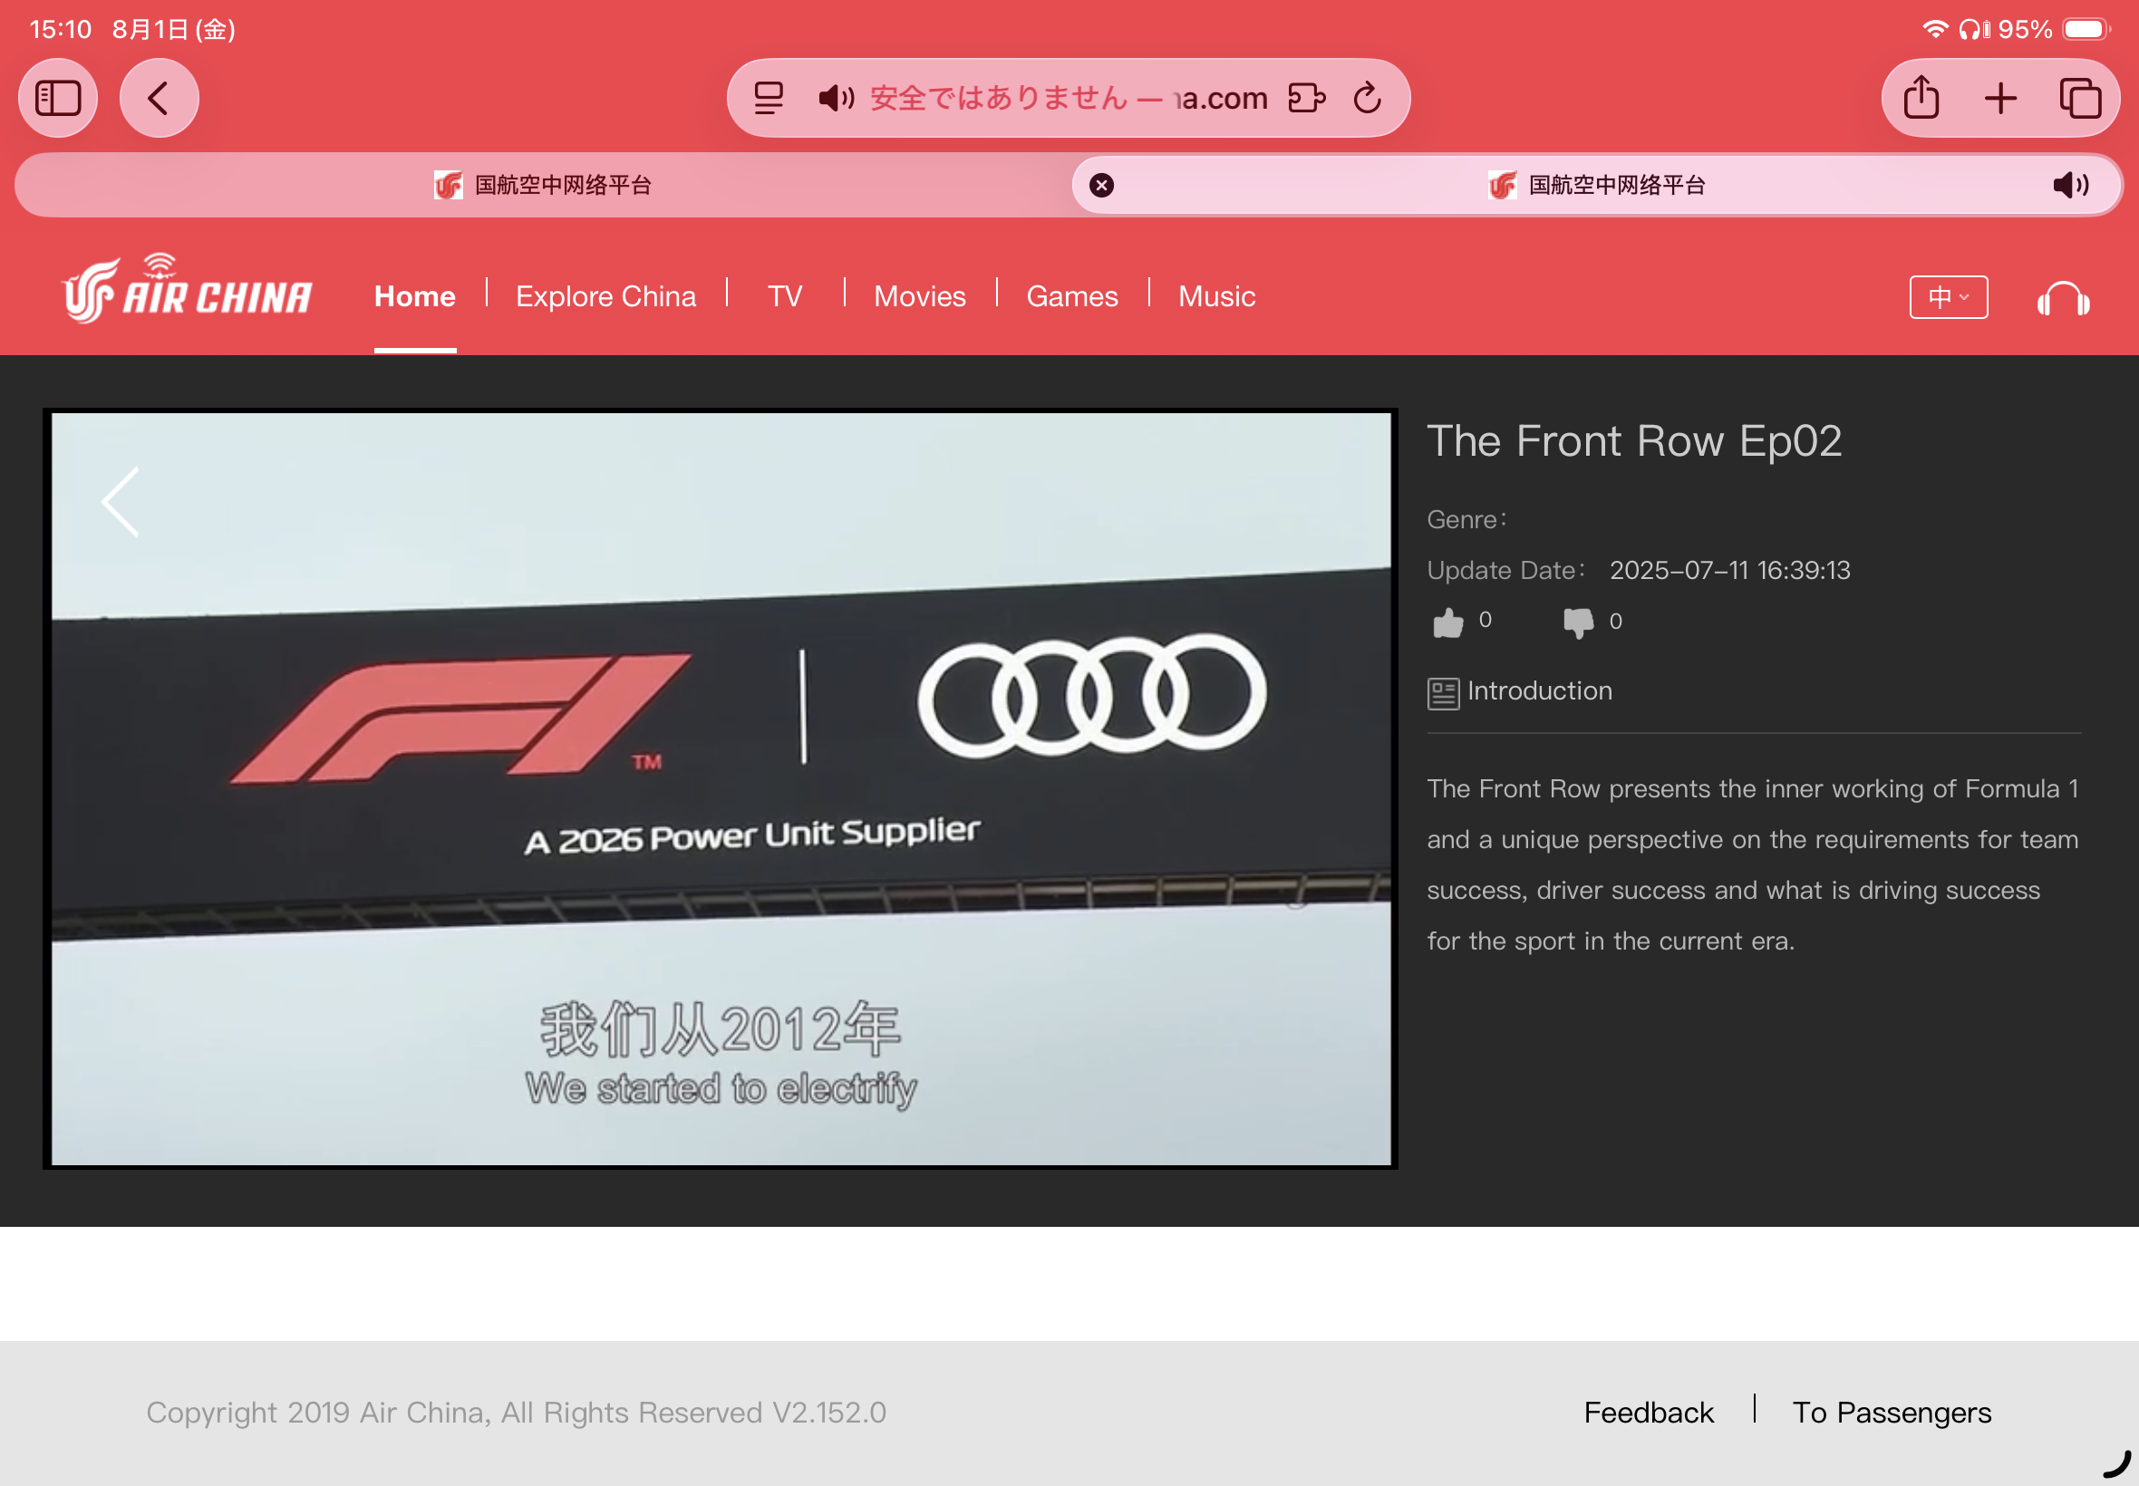This screenshot has width=2139, height=1486.
Task: Reload the page with refresh icon
Action: pyautogui.click(x=1367, y=98)
